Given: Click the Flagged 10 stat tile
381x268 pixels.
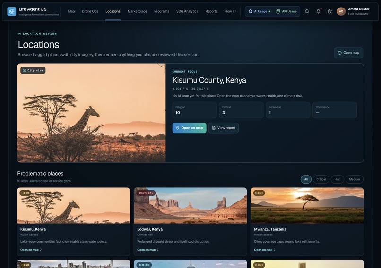Looking at the screenshot, I should point(195,110).
